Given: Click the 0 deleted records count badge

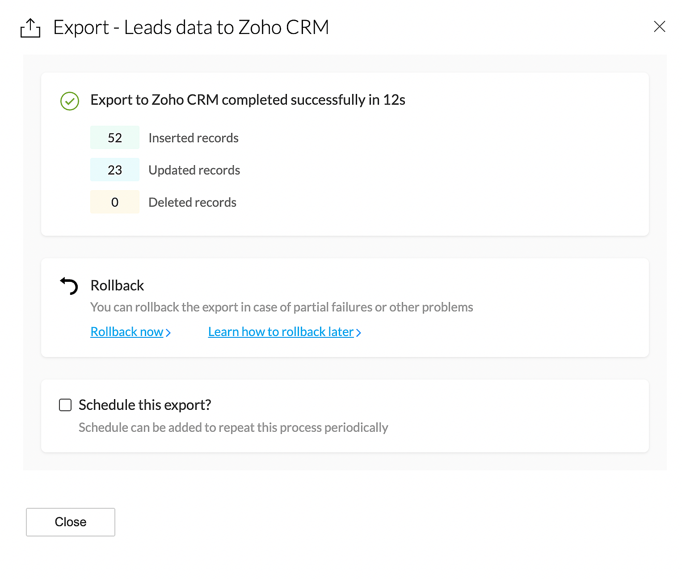Looking at the screenshot, I should pyautogui.click(x=115, y=202).
